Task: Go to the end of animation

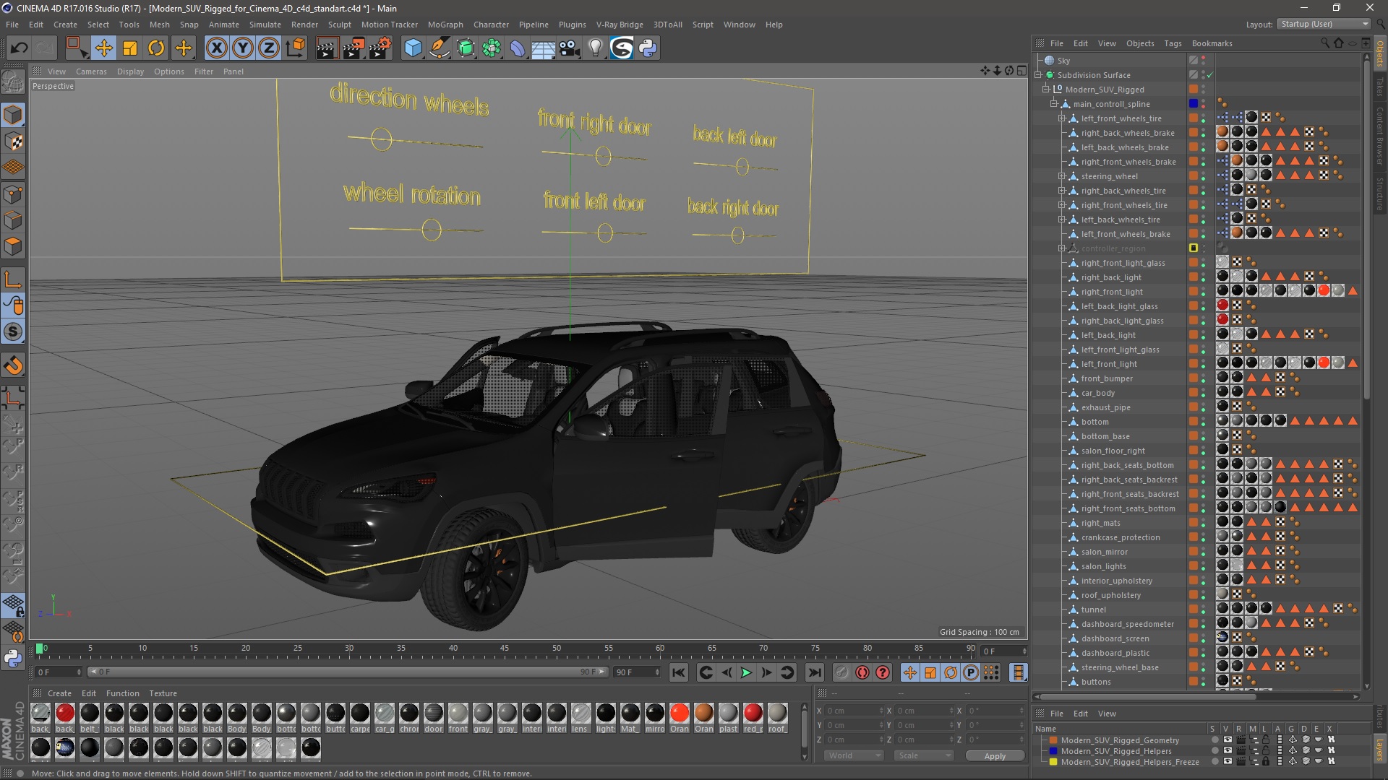Action: point(815,672)
